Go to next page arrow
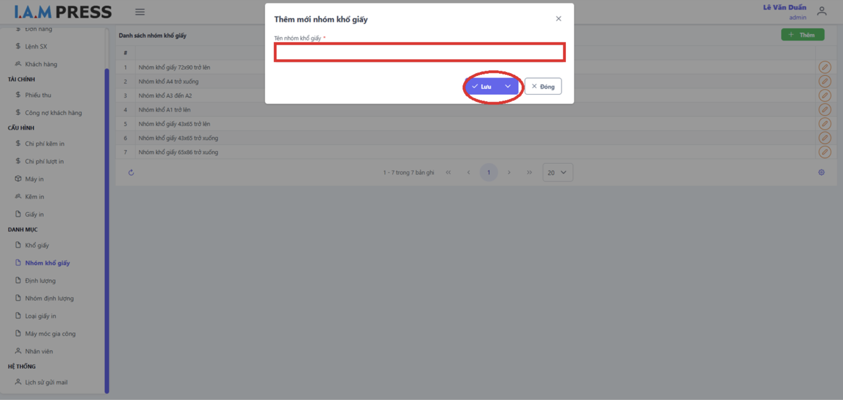843x400 pixels. (x=509, y=172)
